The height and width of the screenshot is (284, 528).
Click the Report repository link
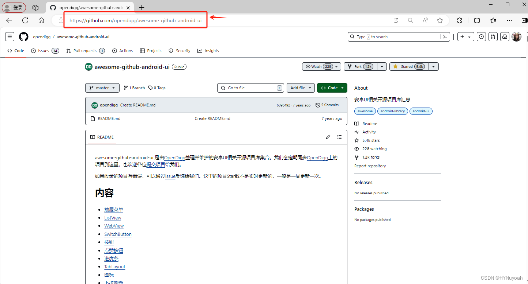pos(370,166)
